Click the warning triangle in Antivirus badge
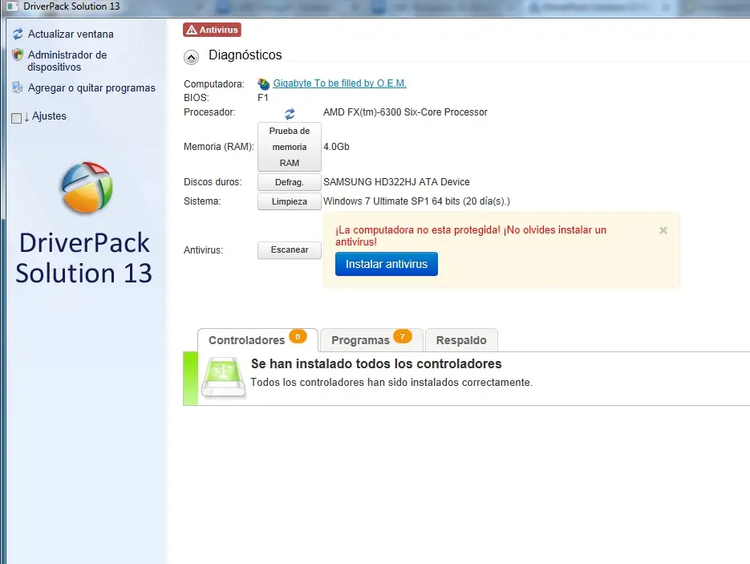 tap(192, 30)
